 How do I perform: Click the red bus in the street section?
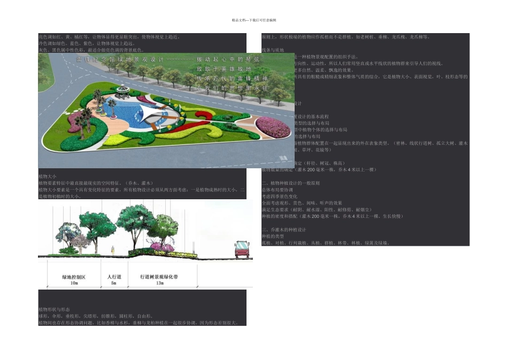coord(243,249)
